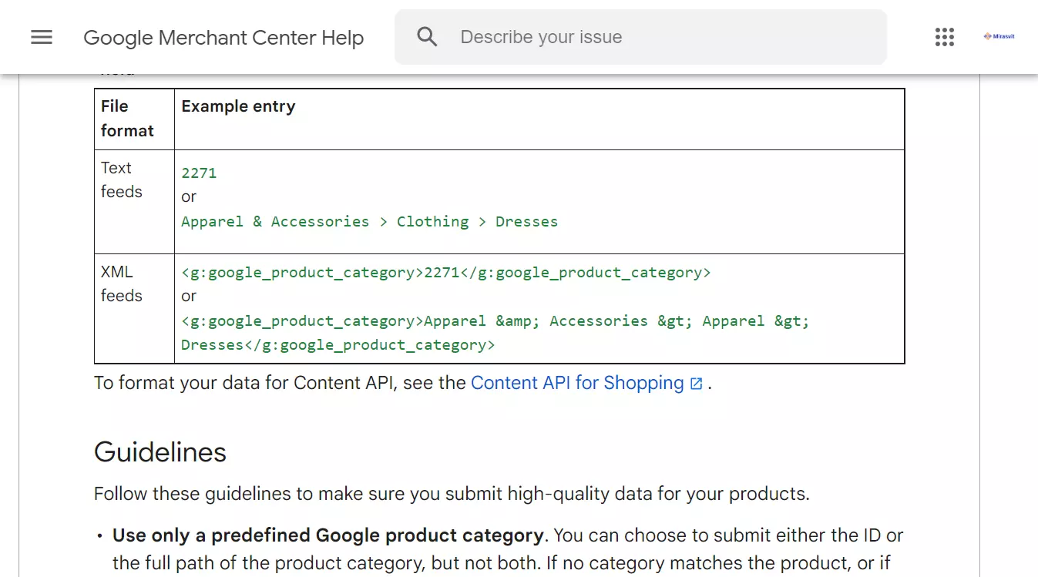Click the File format column header
The height and width of the screenshot is (577, 1038).
[127, 119]
